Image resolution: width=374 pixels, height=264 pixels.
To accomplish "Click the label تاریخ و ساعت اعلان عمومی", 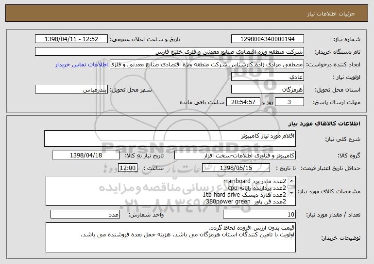I will pos(145,39).
